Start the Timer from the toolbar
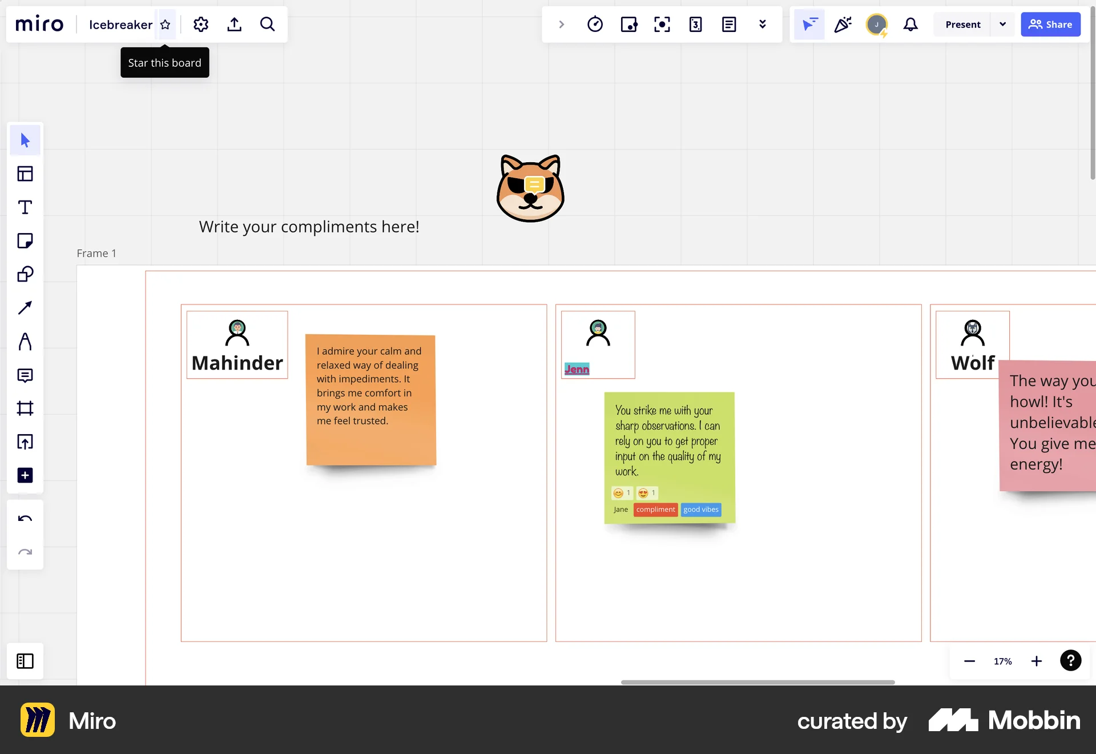1096x754 pixels. point(595,25)
